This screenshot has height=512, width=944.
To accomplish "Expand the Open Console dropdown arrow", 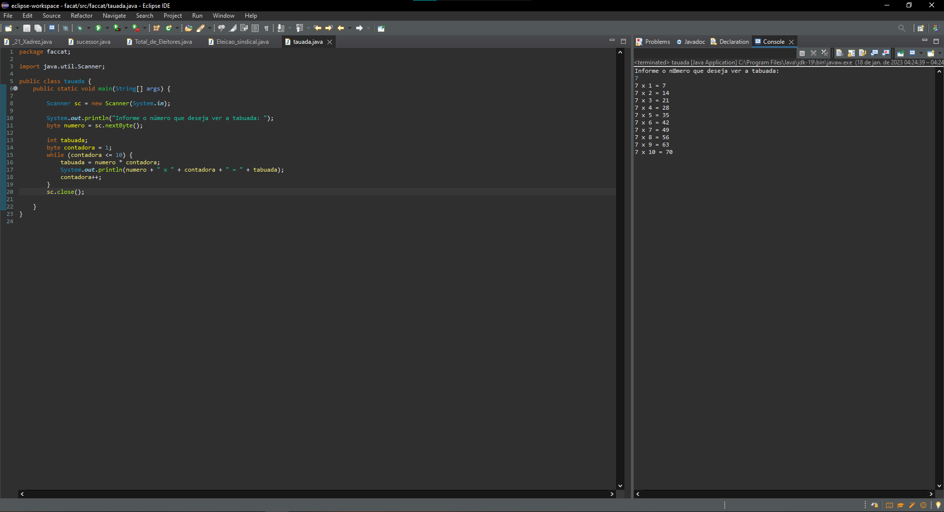I will [x=940, y=53].
